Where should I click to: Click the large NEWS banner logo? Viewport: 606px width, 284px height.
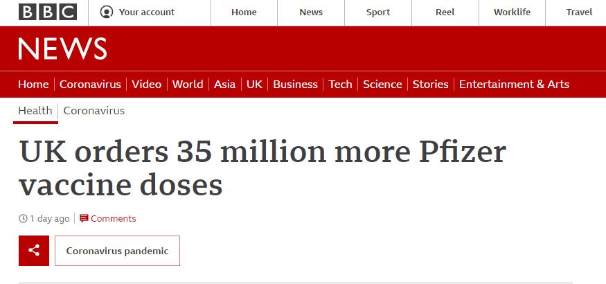click(62, 48)
